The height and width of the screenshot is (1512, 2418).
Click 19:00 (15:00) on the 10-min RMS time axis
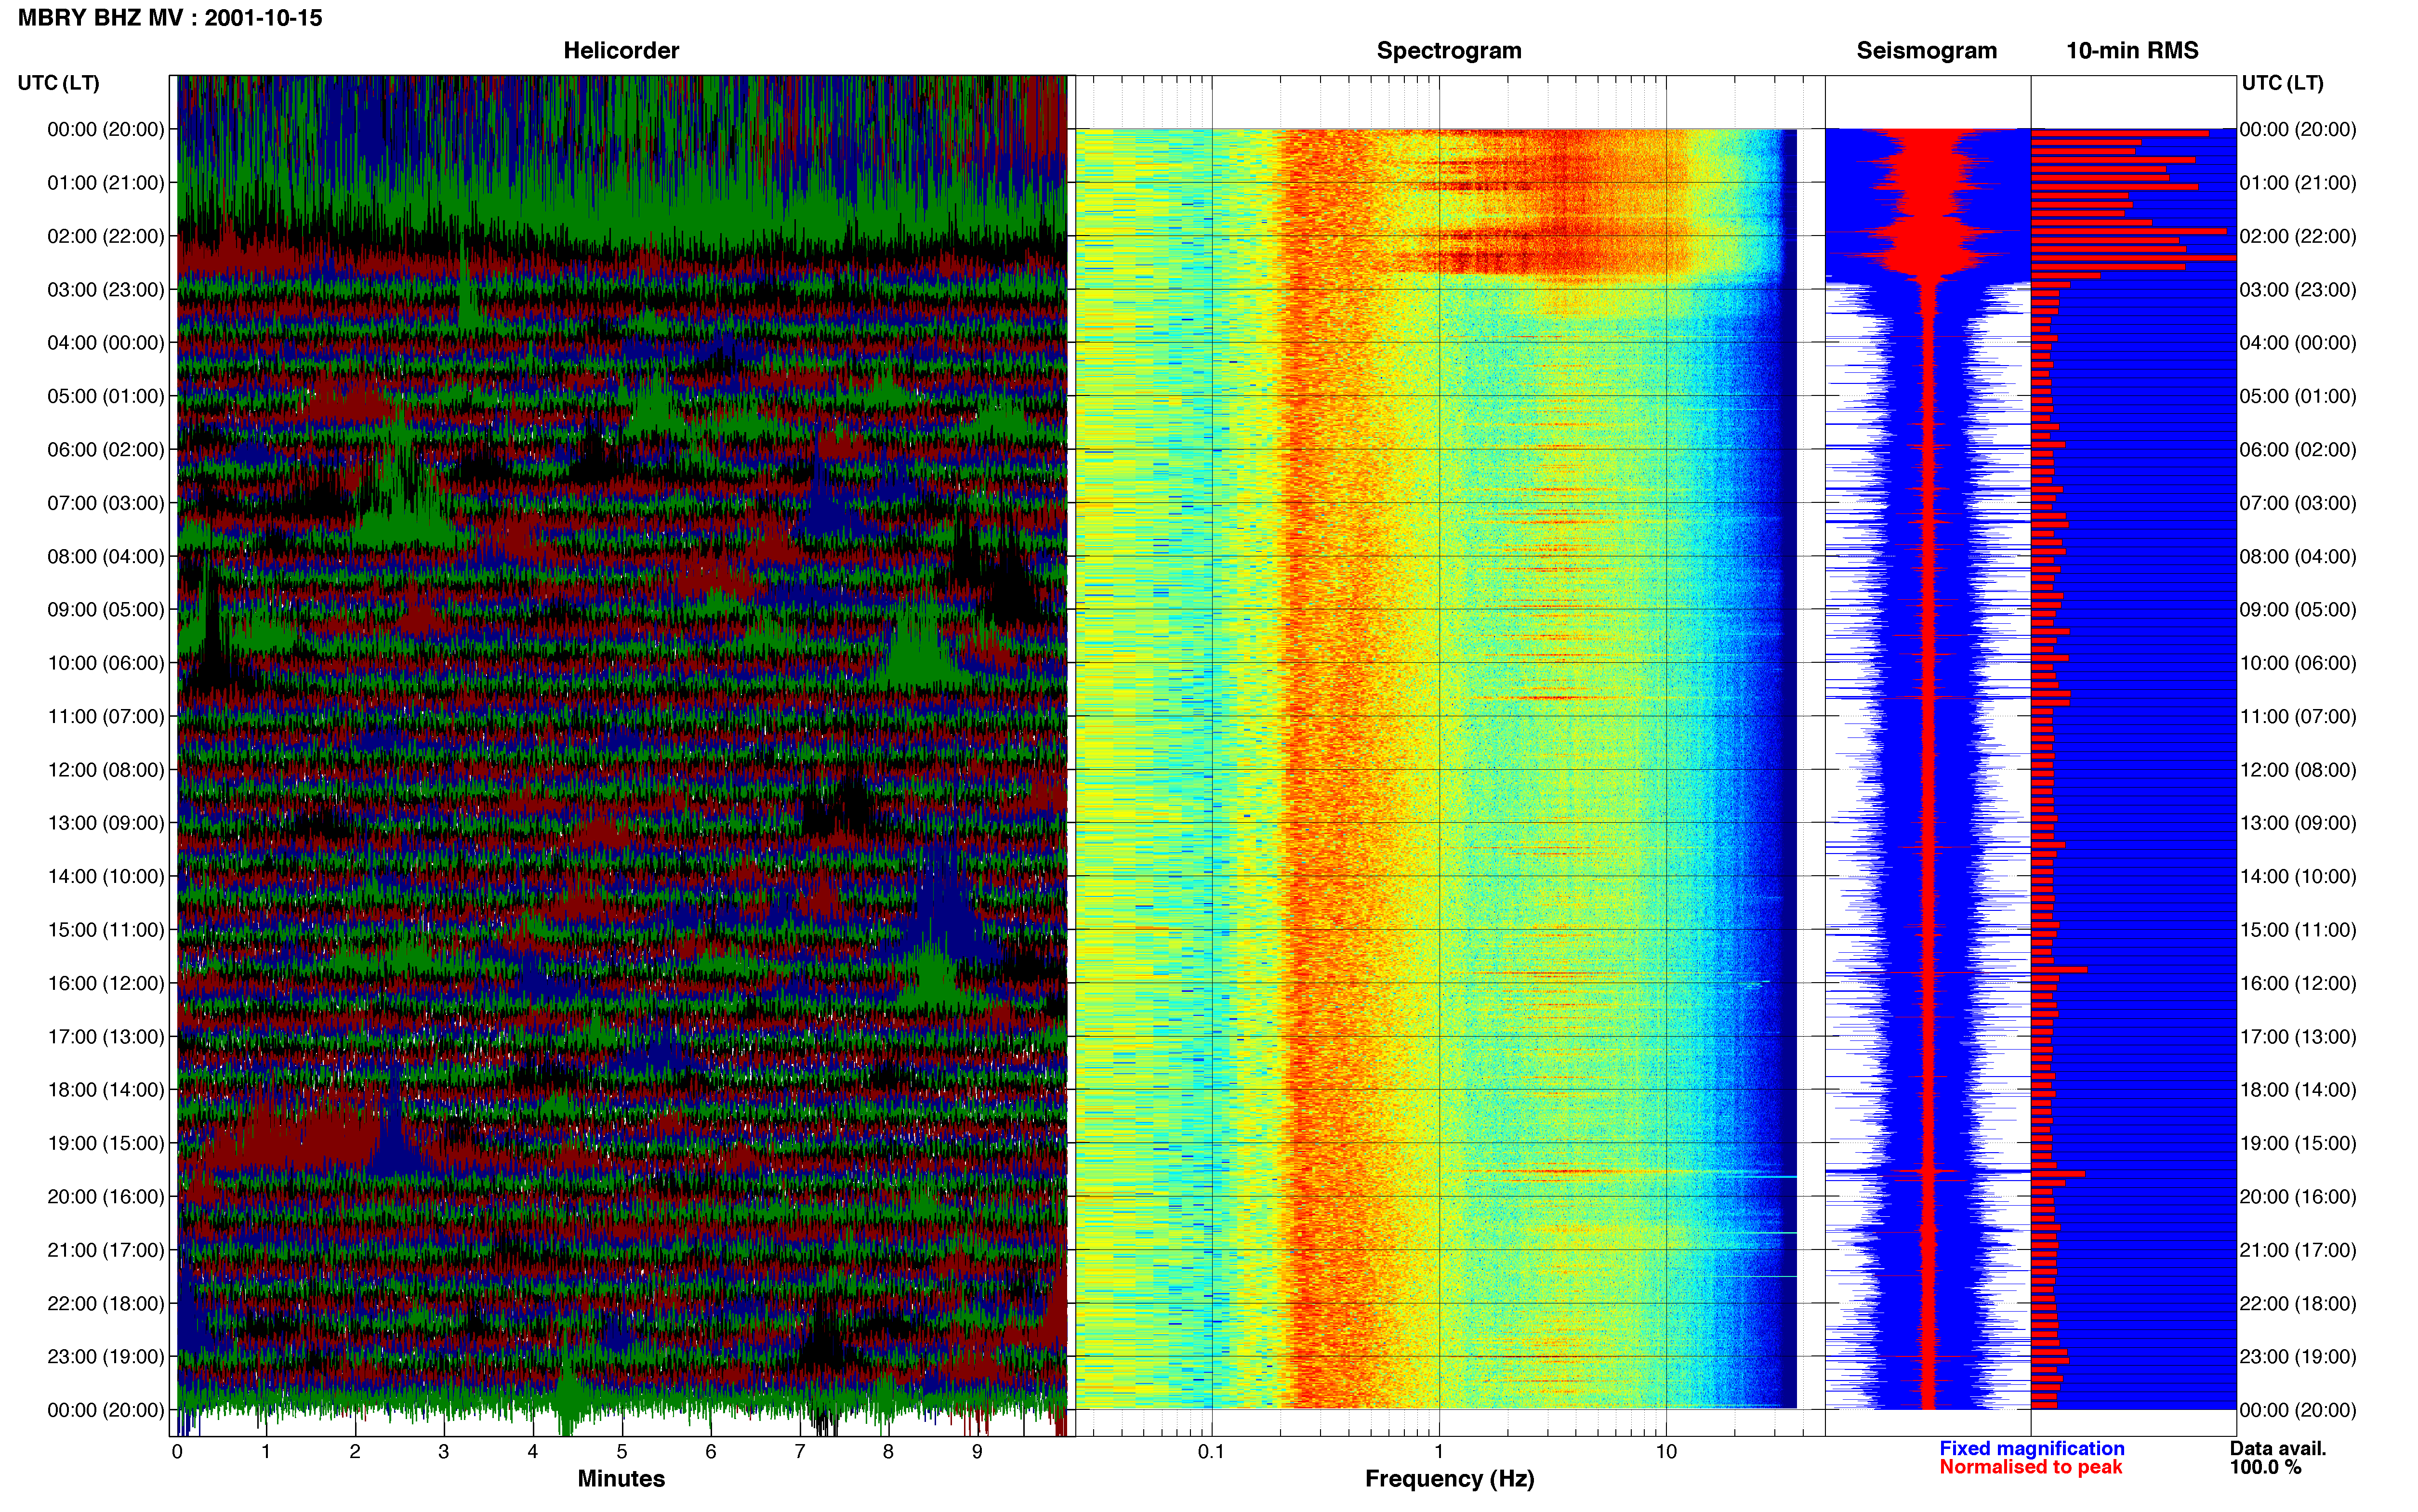tap(2298, 1143)
